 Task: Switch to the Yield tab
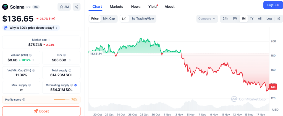tap(153, 7)
